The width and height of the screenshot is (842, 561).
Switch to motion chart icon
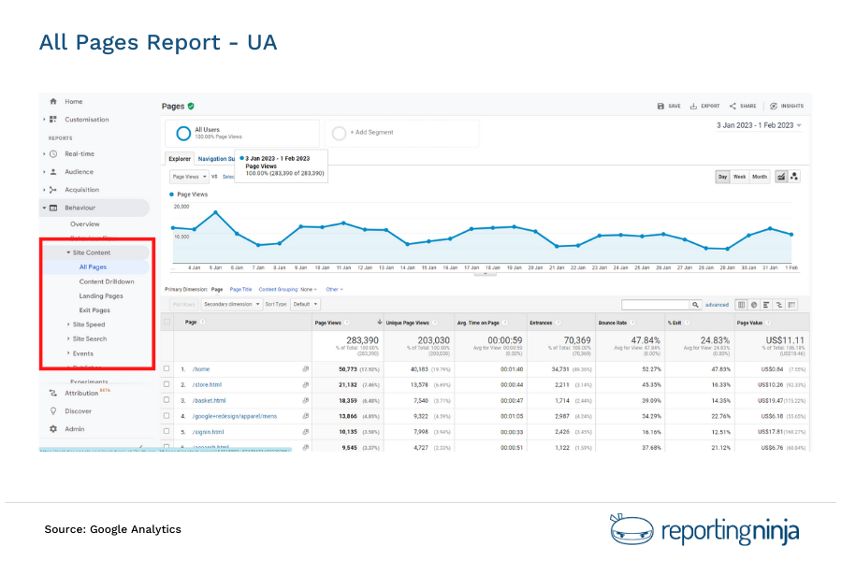[x=794, y=177]
